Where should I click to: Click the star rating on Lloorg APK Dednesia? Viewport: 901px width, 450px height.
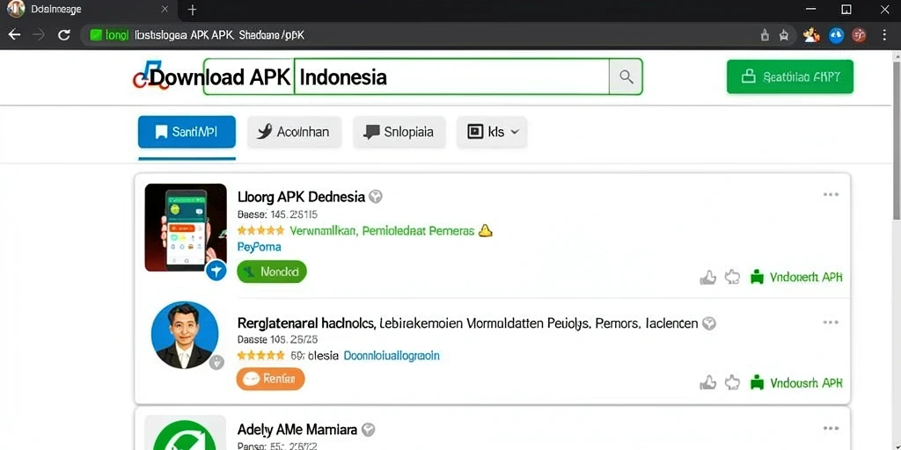[x=260, y=231]
